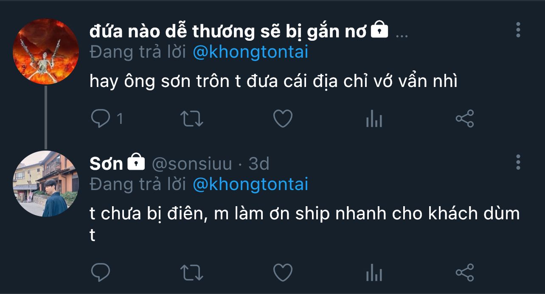
Task: Retweet Sơn's reply tweet
Action: [192, 272]
